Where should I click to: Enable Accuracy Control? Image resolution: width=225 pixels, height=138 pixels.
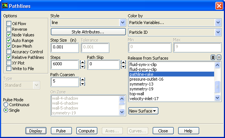click(9, 52)
